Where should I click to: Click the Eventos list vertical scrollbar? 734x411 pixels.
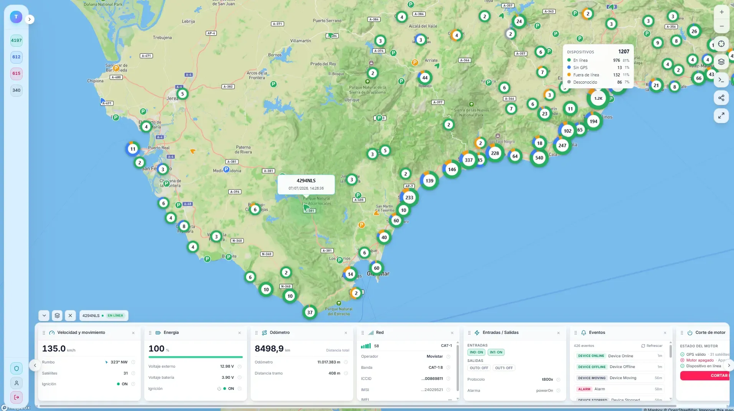(x=670, y=351)
